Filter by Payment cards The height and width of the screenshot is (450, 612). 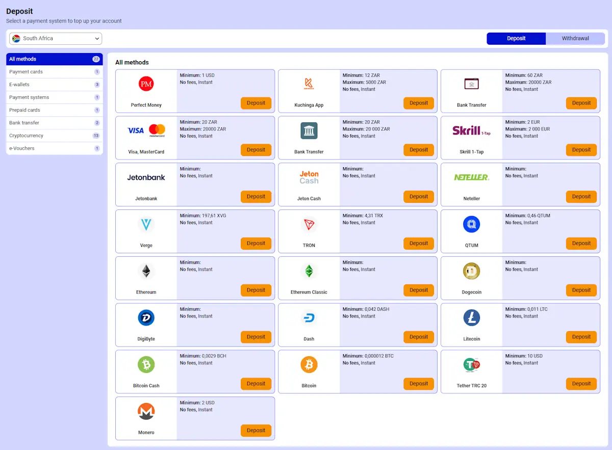[x=55, y=72]
